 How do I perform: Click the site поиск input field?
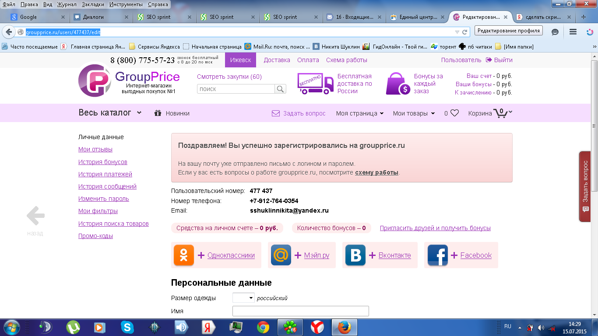236,89
